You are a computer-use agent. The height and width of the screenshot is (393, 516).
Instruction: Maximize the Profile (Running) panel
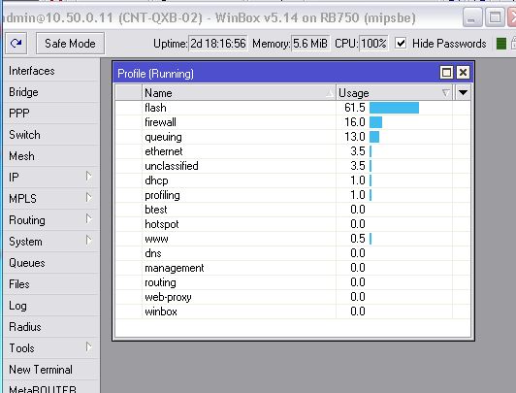(x=446, y=72)
